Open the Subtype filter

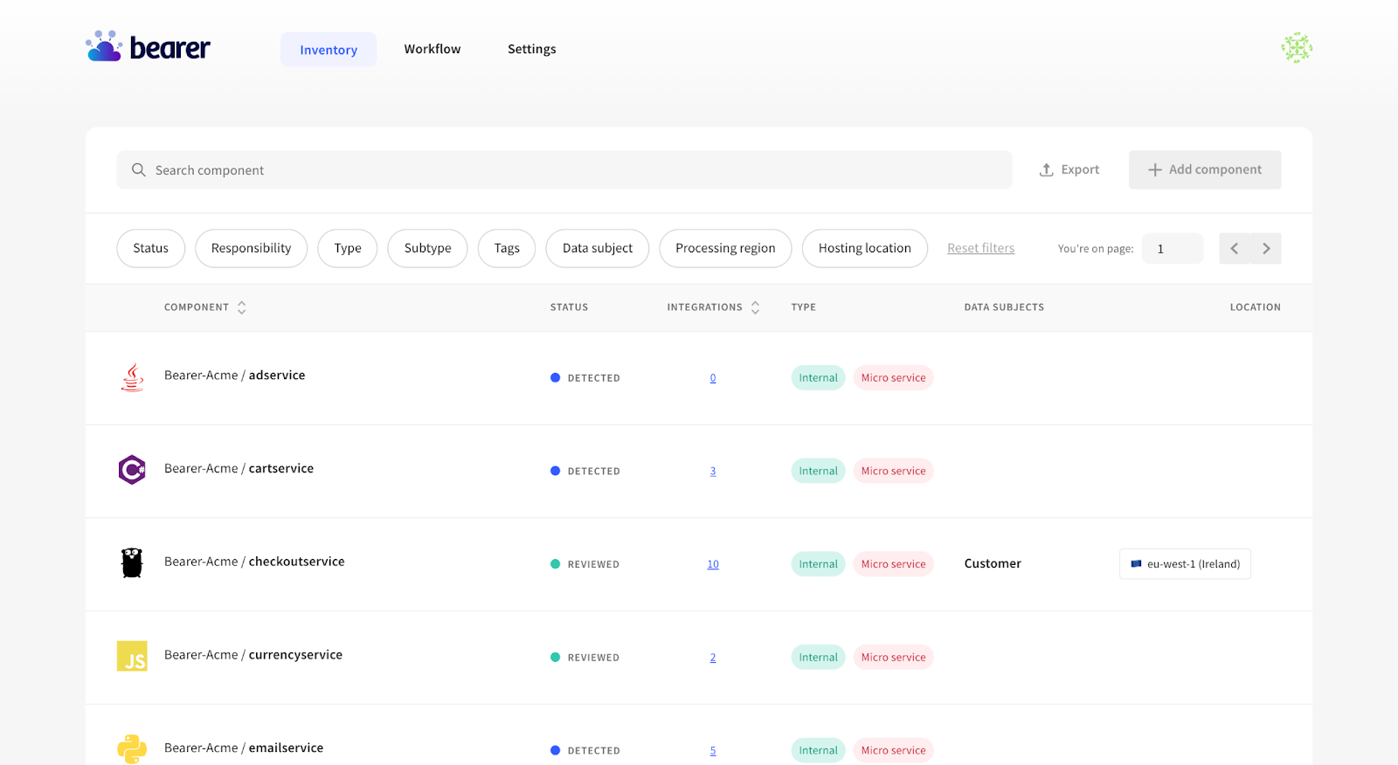click(x=427, y=248)
